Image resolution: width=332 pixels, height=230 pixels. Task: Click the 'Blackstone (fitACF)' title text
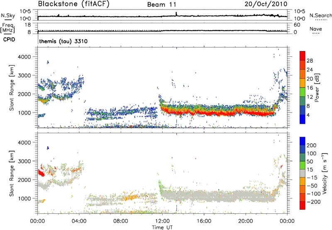coord(74,4)
